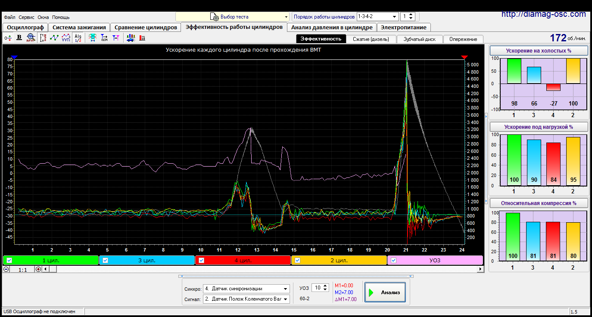Viewport: 592px width, 317px height.
Task: Click the zero-level offset toolbar icon
Action: coord(8,38)
